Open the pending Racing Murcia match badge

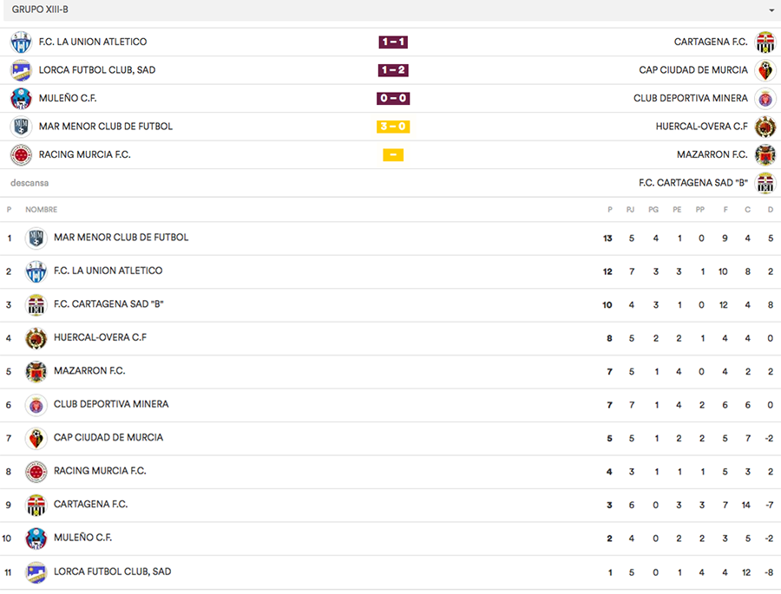coord(393,155)
